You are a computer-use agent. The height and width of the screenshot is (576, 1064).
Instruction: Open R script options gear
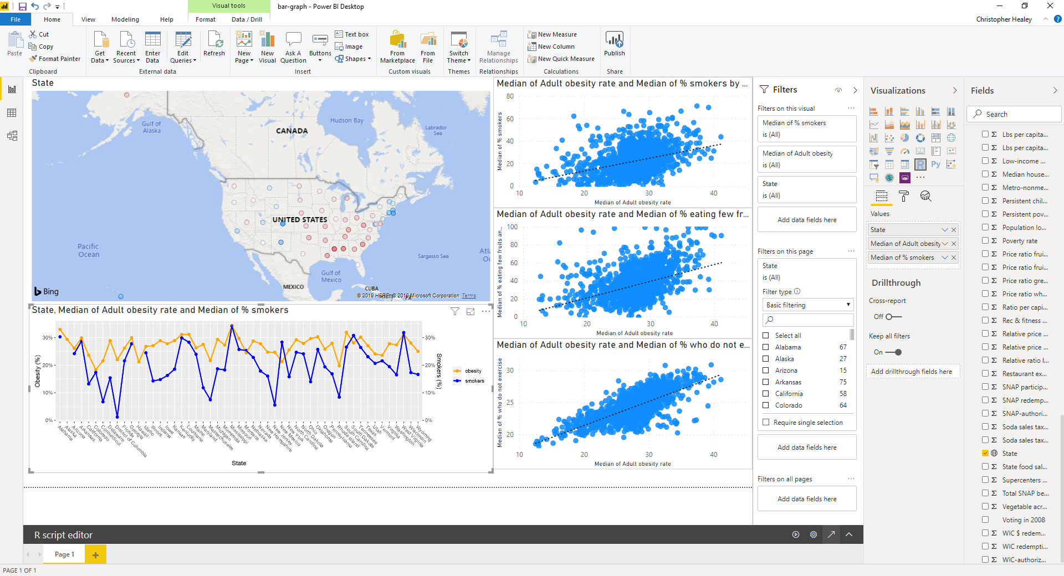(814, 534)
